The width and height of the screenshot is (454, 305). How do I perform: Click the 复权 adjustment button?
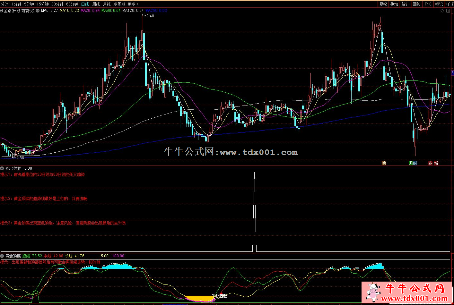[x=383, y=4]
